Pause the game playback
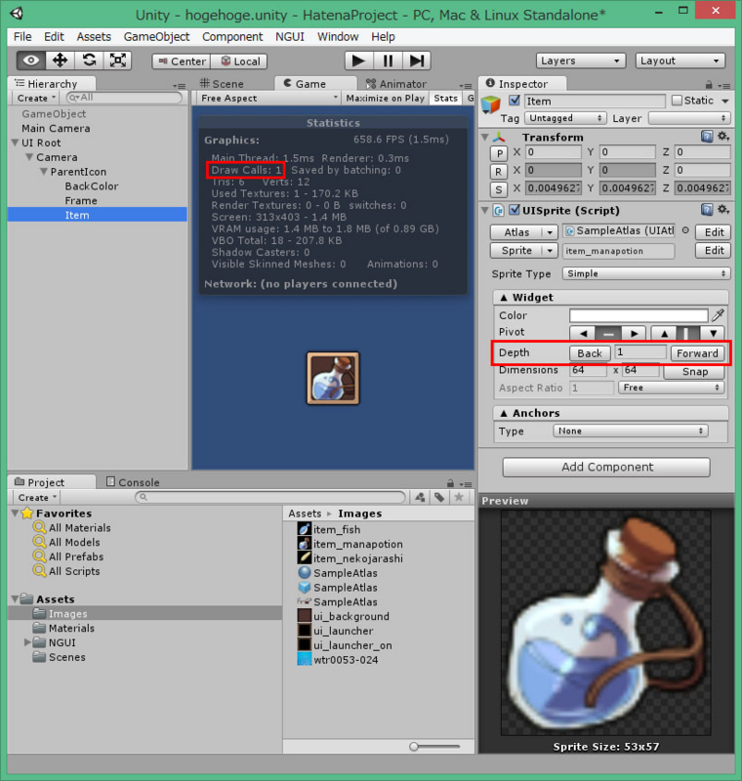742x781 pixels. tap(388, 61)
